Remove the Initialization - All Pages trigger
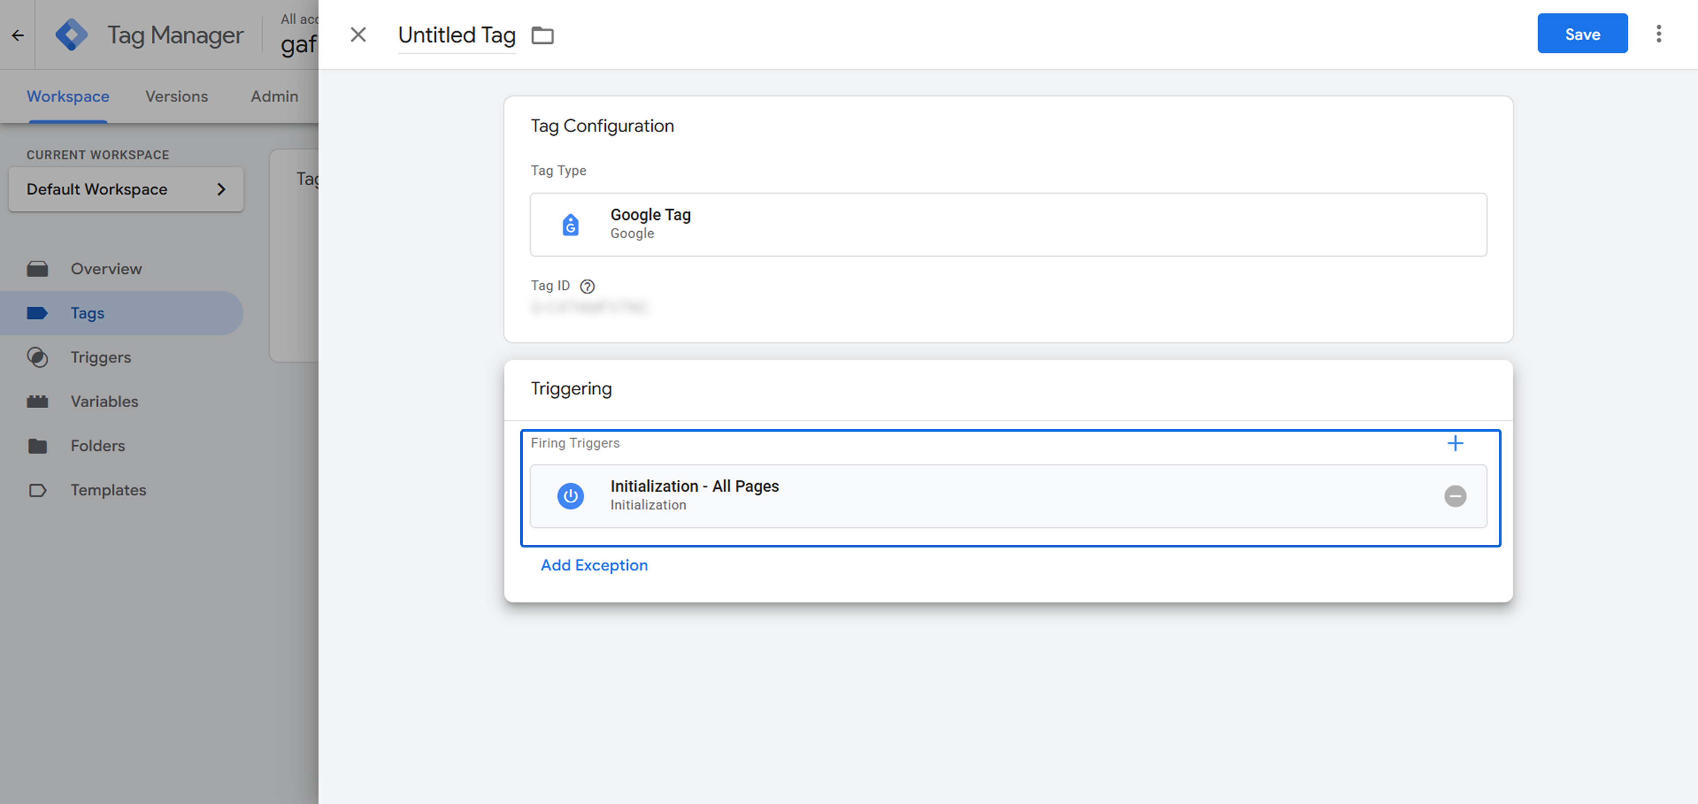This screenshot has width=1698, height=804. pos(1455,496)
